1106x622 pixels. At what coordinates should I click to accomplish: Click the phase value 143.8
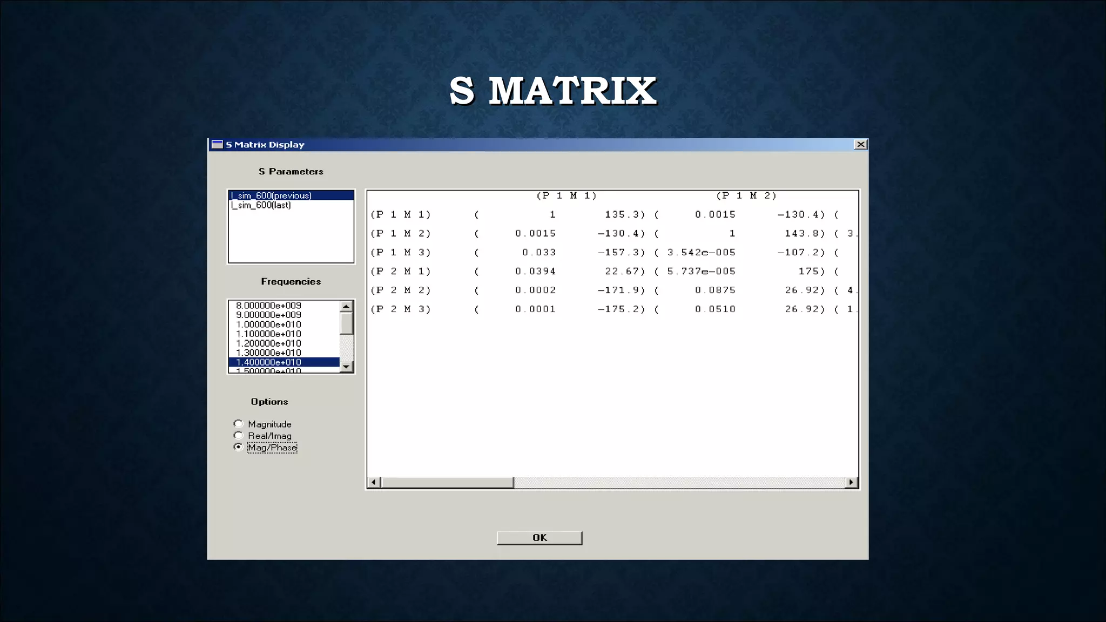[802, 233]
